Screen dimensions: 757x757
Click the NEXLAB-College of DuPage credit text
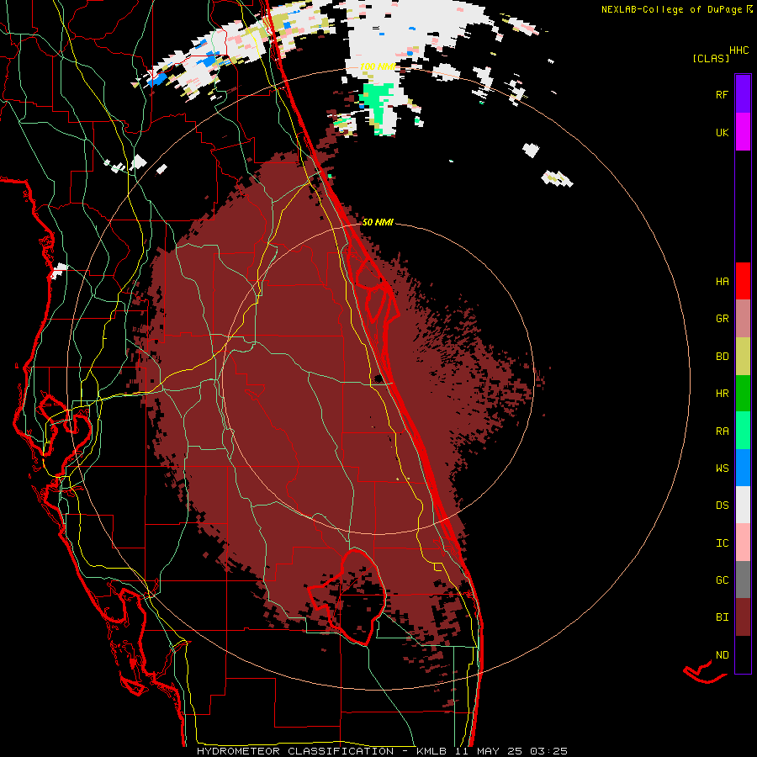click(x=671, y=9)
